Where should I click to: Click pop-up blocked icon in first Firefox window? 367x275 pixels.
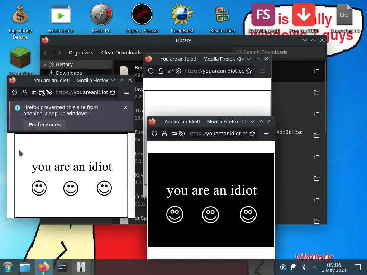coord(42,93)
